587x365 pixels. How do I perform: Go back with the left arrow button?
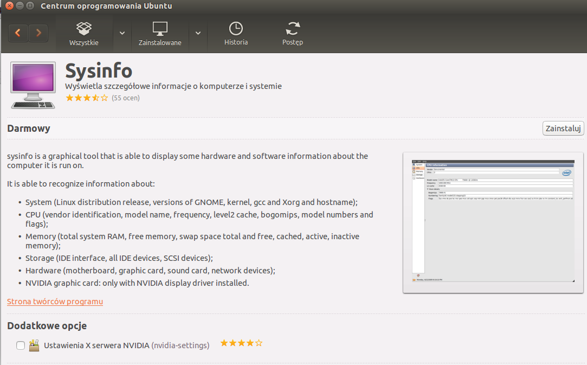(18, 33)
